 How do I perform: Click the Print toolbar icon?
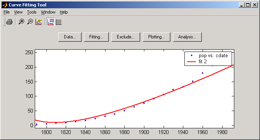tap(9, 22)
